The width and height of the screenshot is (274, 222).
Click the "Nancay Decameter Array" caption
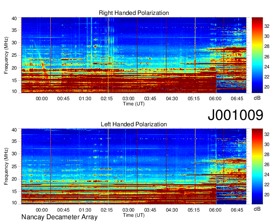pos(59,217)
